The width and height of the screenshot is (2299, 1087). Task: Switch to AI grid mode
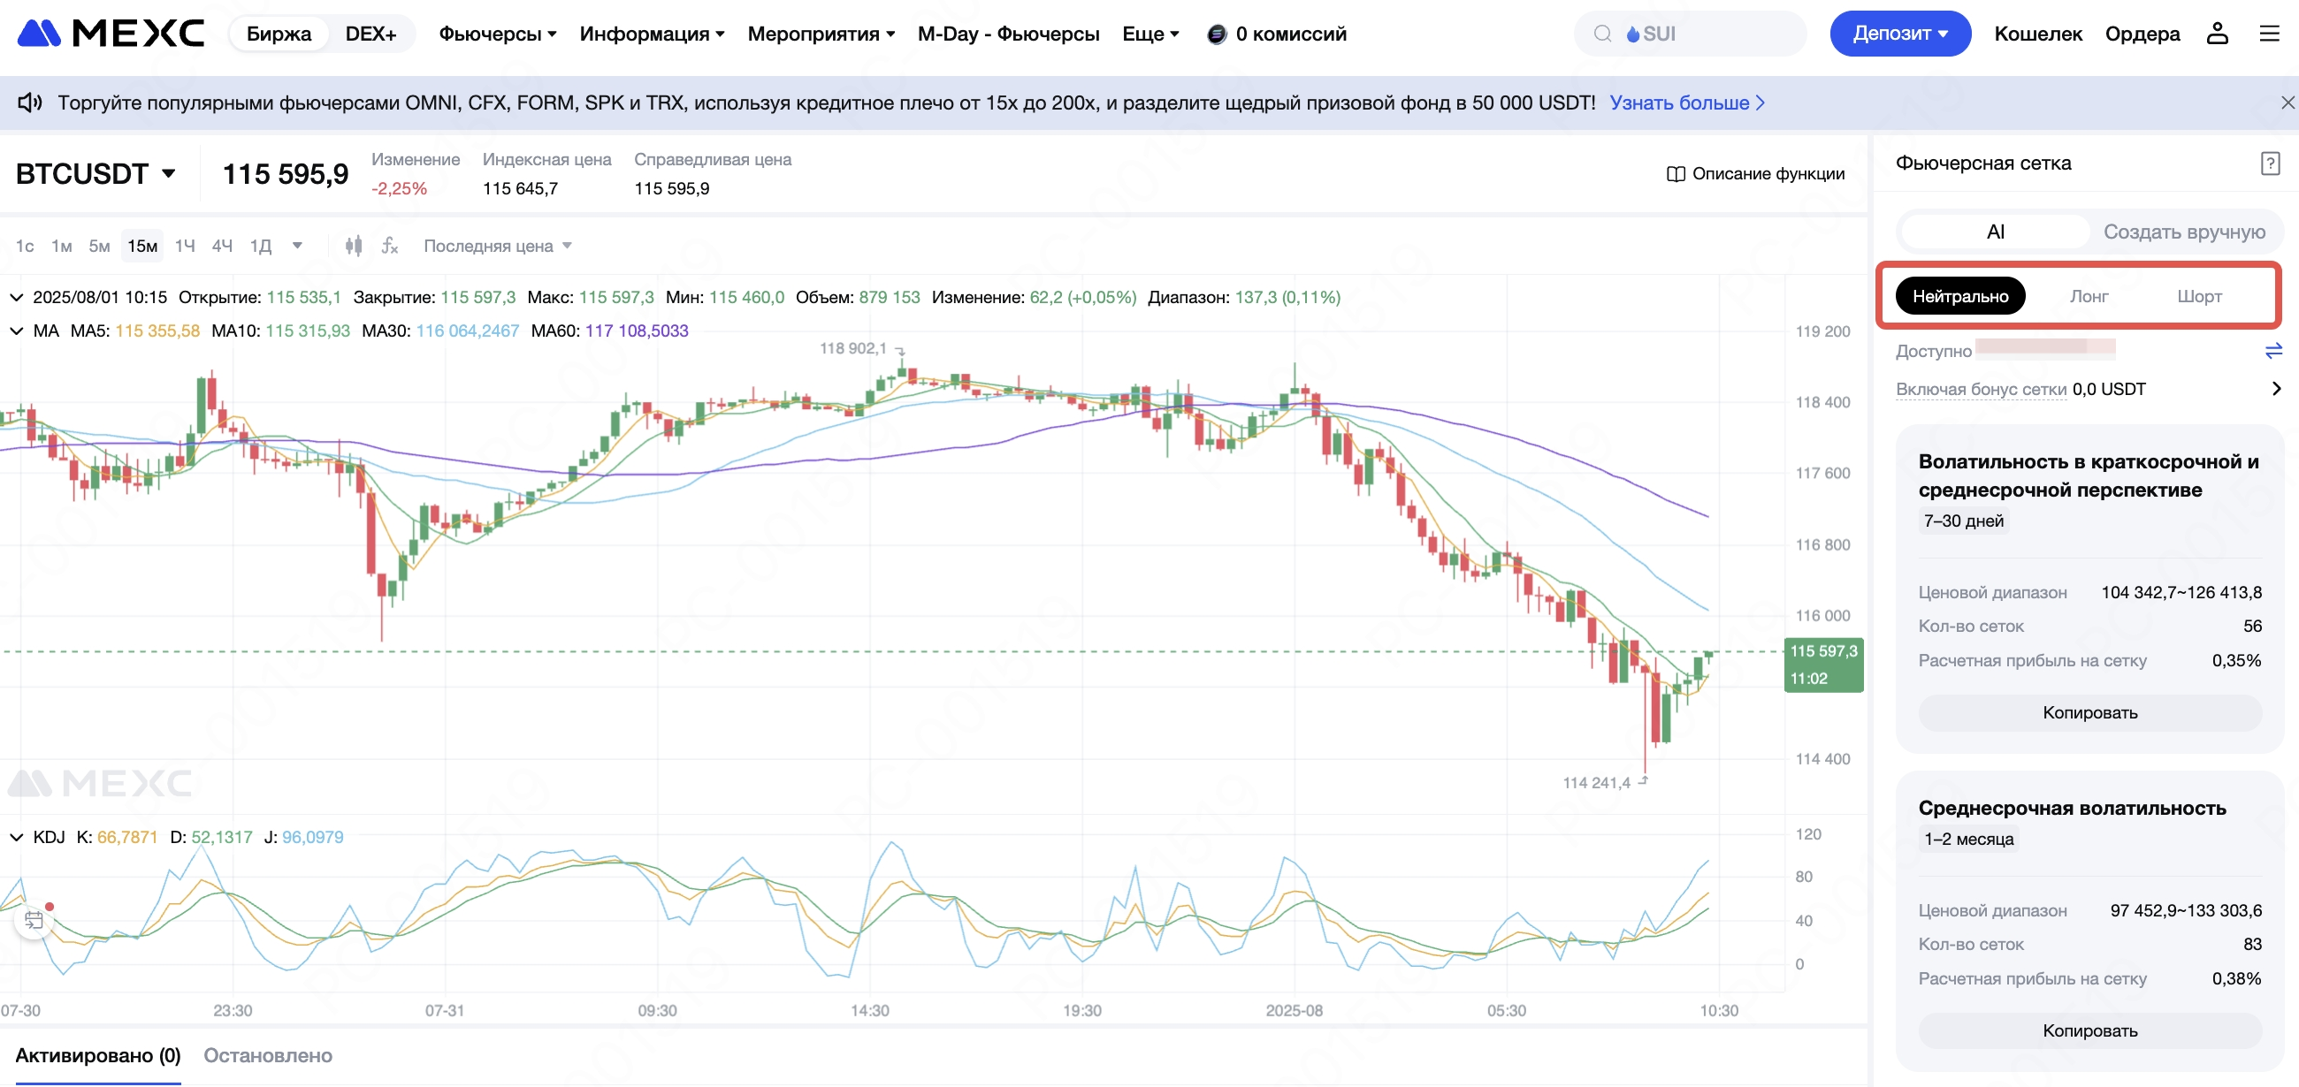point(1995,232)
